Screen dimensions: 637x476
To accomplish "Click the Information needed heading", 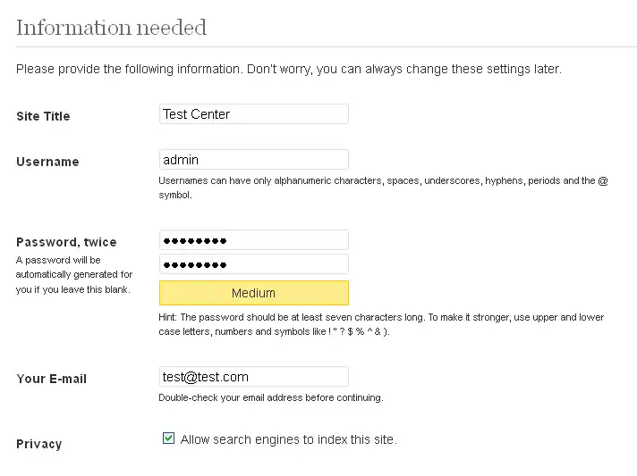I will (x=111, y=28).
